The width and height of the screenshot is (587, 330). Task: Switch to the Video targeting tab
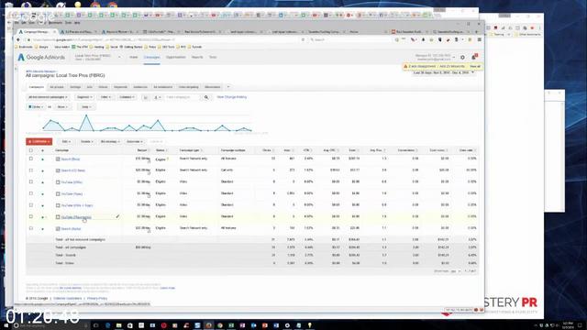click(188, 87)
